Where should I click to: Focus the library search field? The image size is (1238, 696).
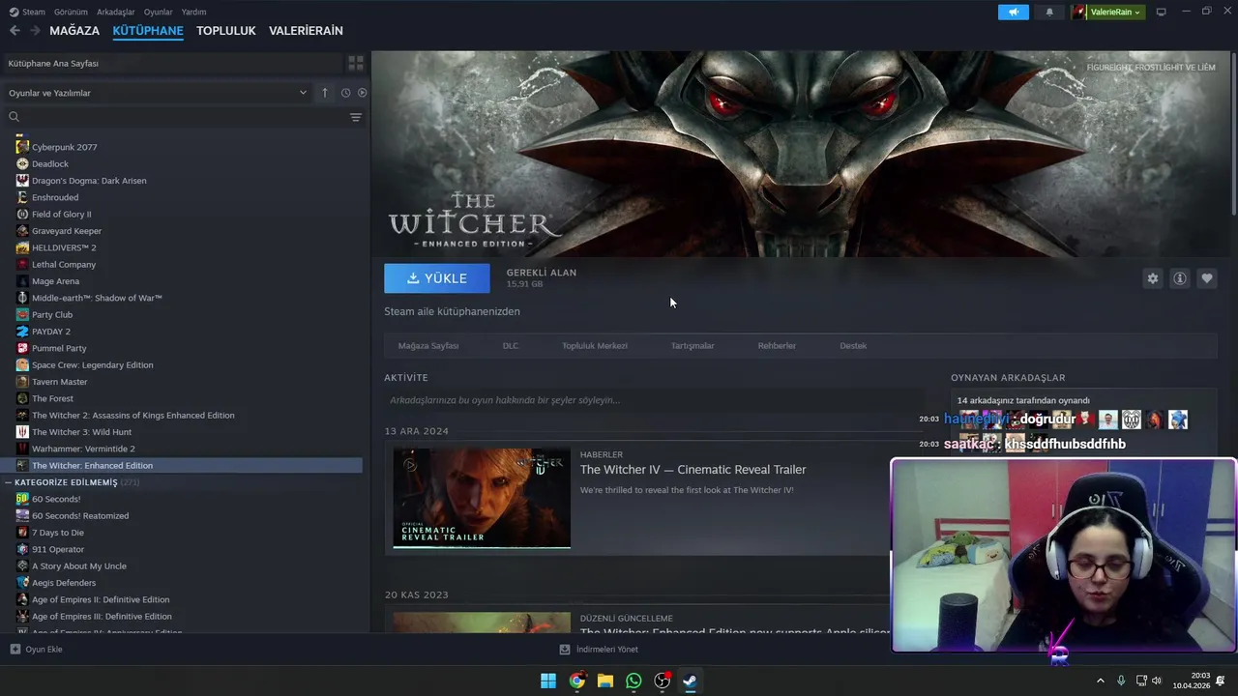[x=174, y=117]
